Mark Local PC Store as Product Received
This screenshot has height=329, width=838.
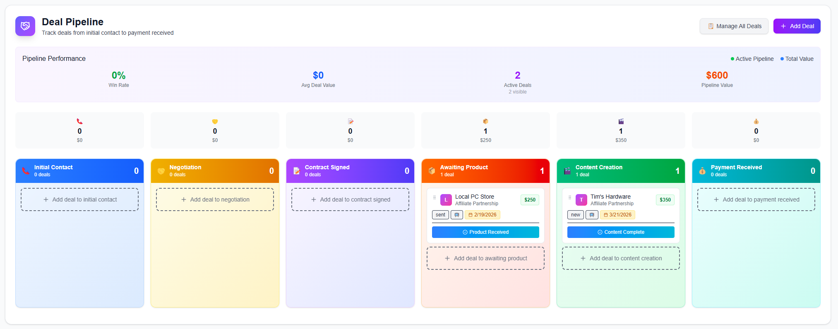click(x=485, y=232)
